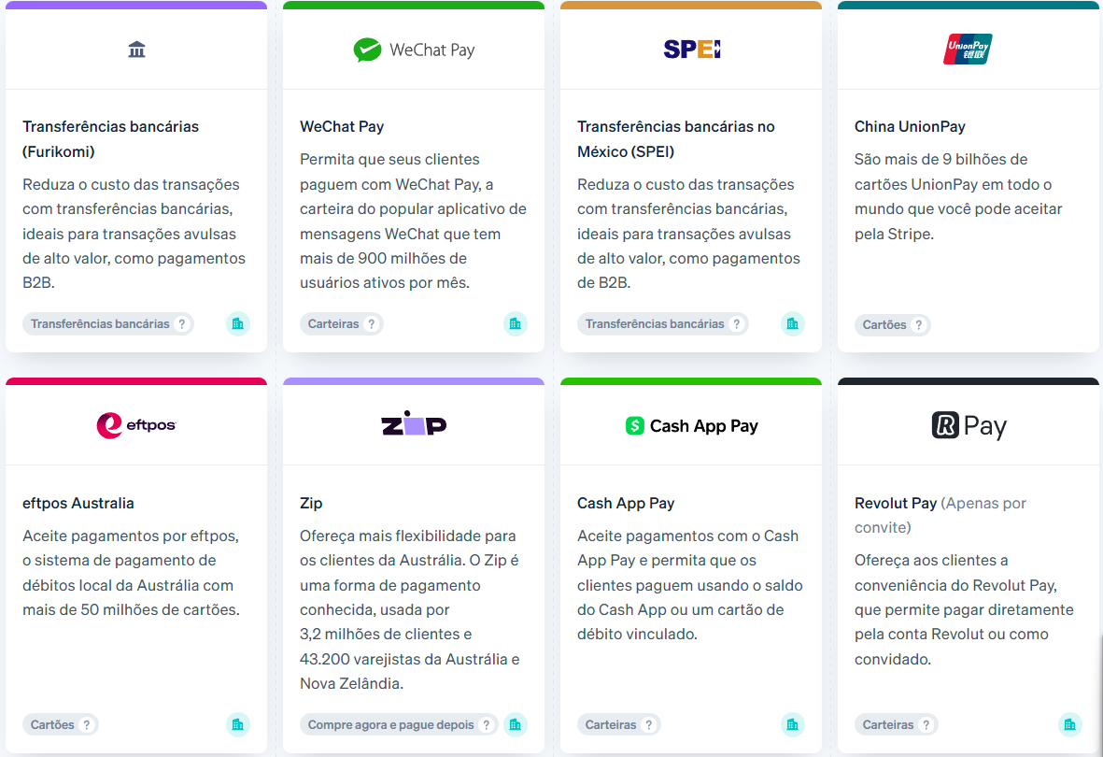1103x757 pixels.
Task: Click the building icon on the Revolut Pay card
Action: (1069, 724)
